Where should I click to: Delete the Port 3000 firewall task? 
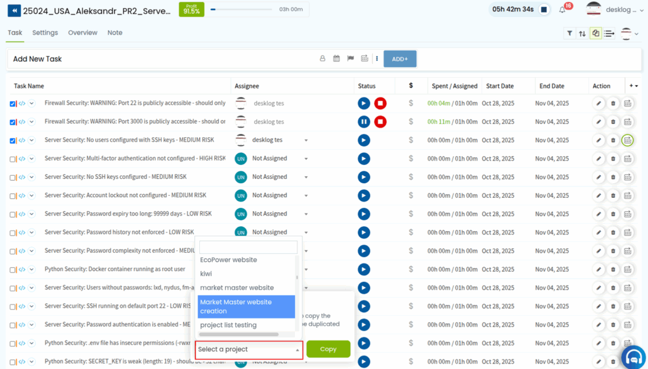click(x=613, y=122)
